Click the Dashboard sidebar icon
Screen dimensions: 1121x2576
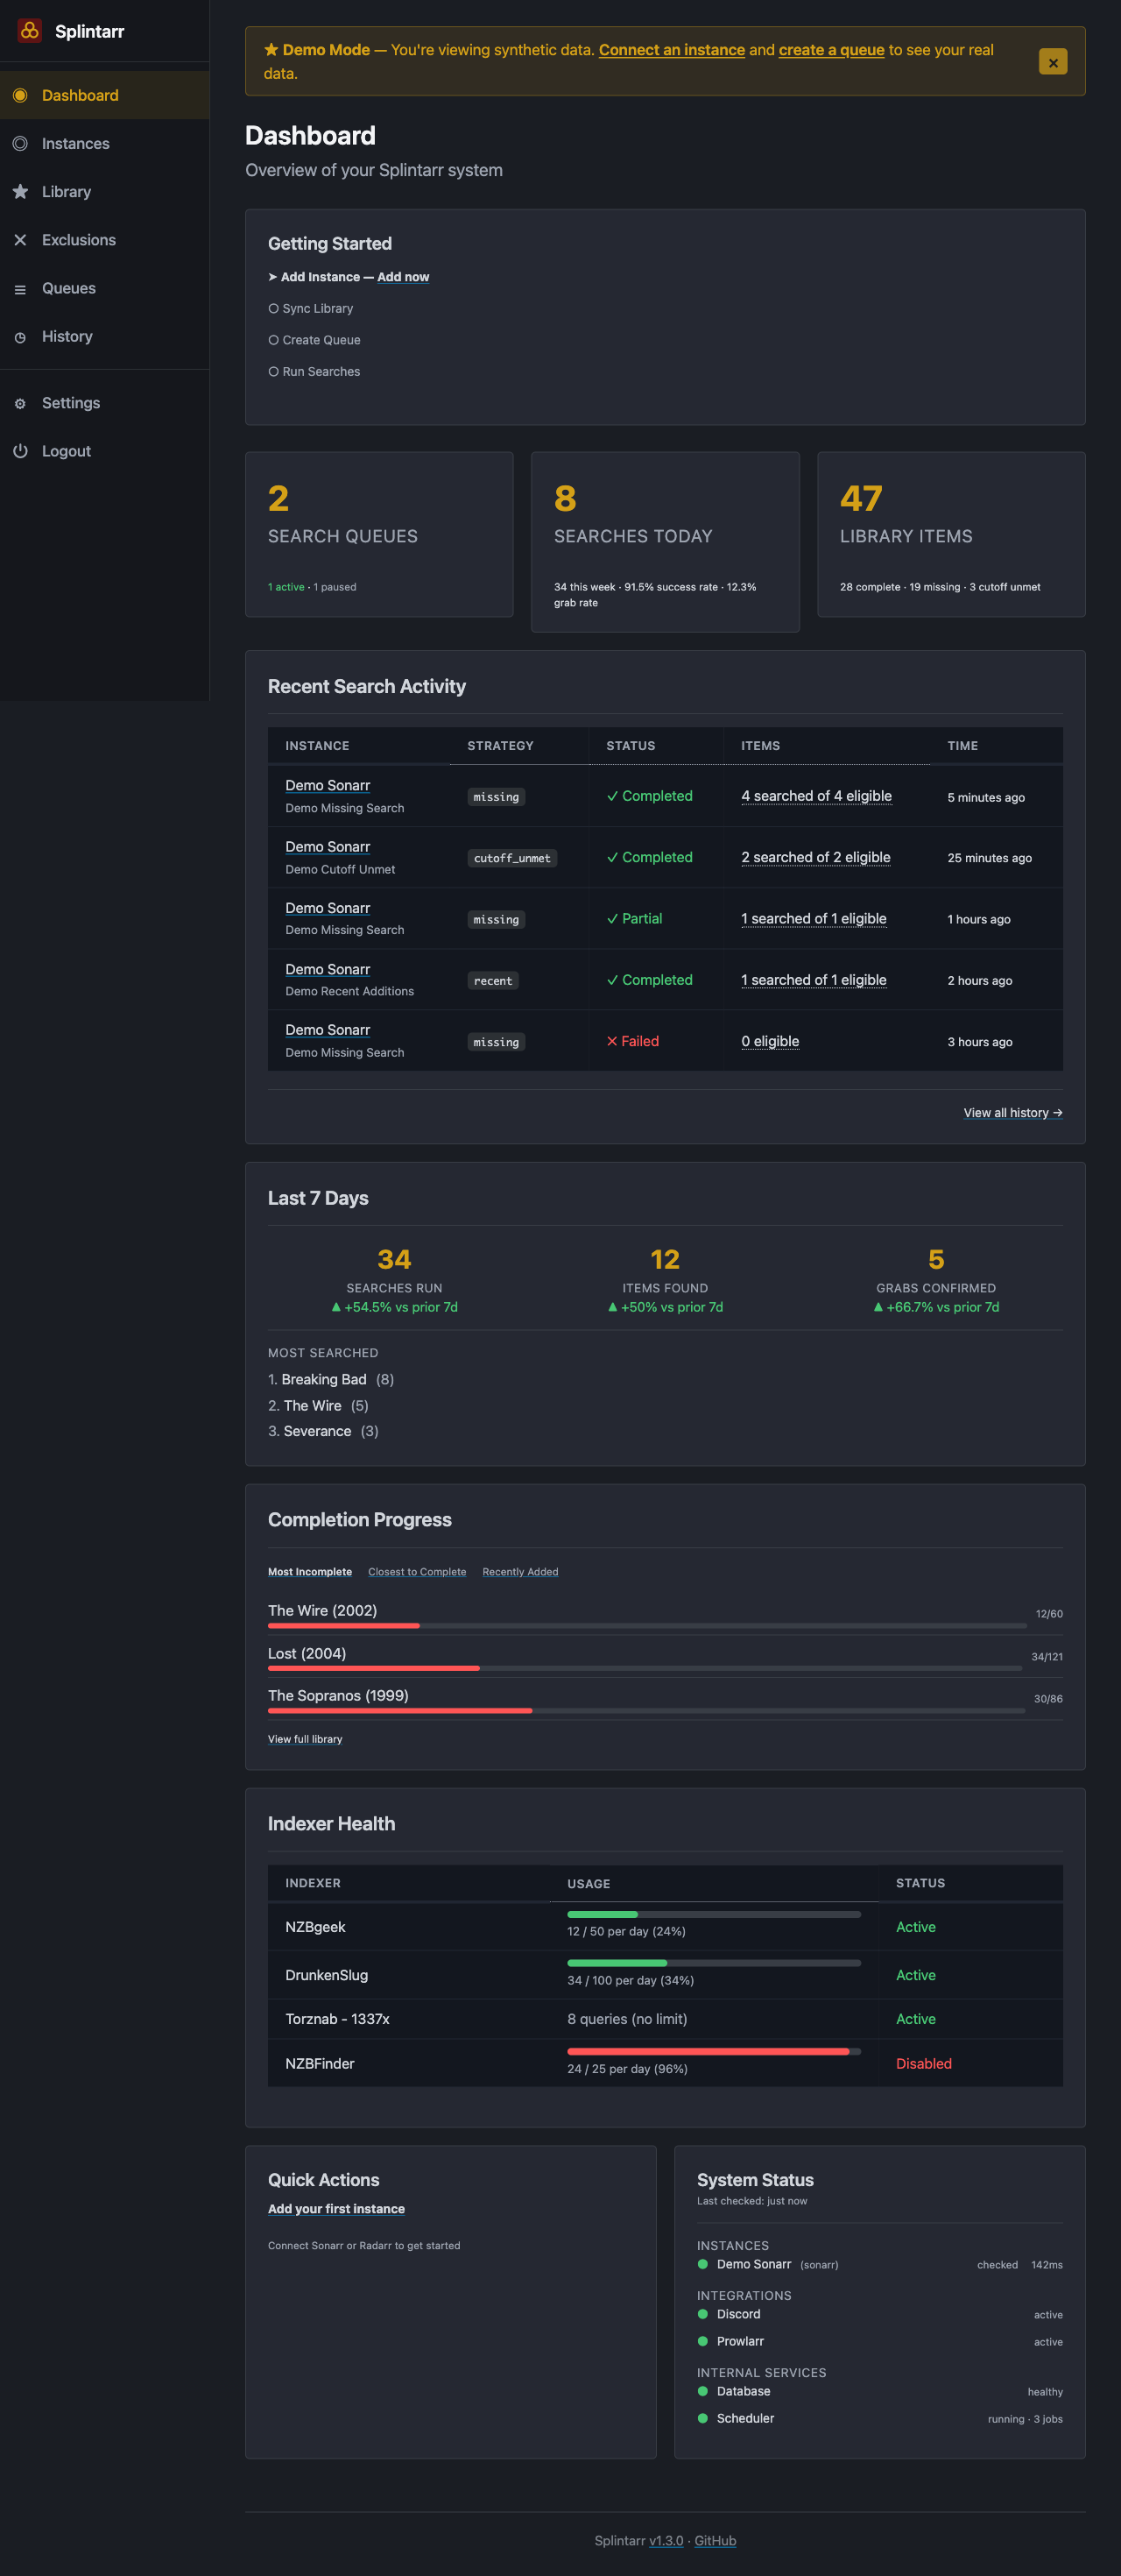click(x=20, y=95)
